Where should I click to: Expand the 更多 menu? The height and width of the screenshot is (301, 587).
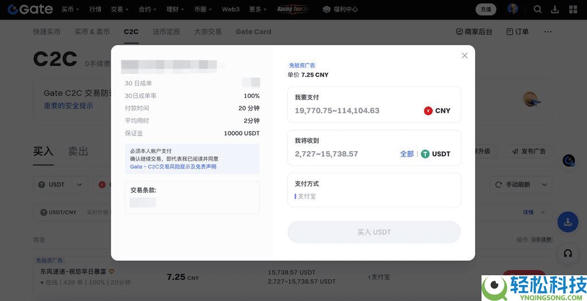click(258, 9)
